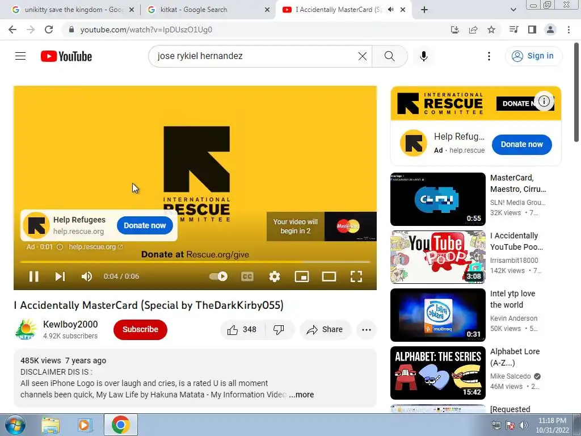This screenshot has height=436, width=581.
Task: Open MasterCard, Maestro, Cirrus video thumbnail
Action: (437, 199)
